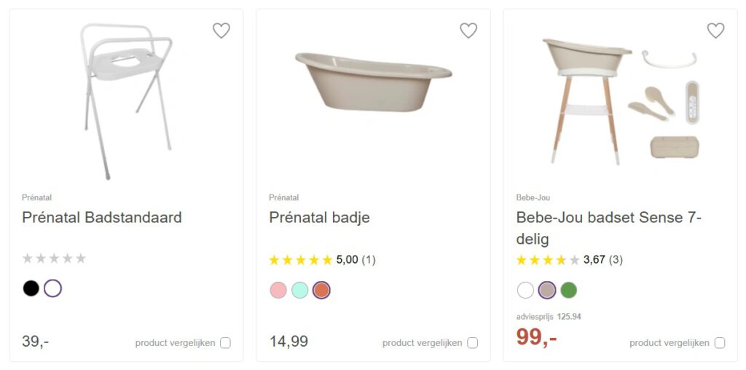Add Prénatal Badstandaard to wishlist via heart
This screenshot has height=370, width=746.
(221, 31)
